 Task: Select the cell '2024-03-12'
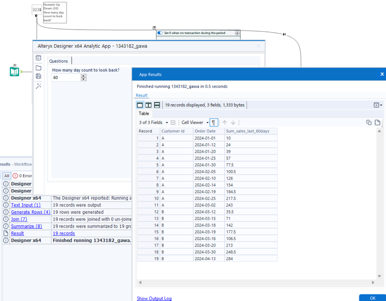(209, 212)
